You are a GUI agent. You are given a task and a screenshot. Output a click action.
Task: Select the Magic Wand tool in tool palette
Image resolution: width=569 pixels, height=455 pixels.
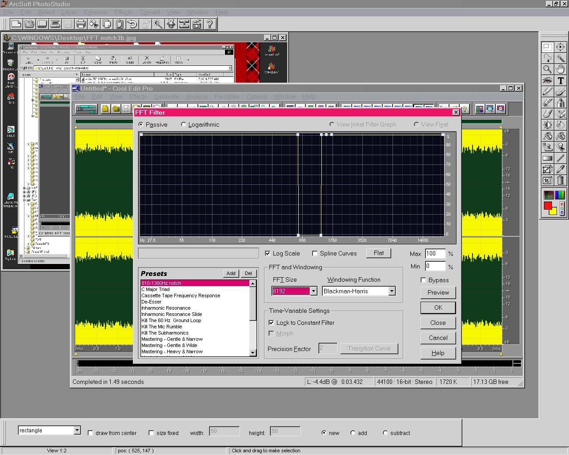point(560,58)
